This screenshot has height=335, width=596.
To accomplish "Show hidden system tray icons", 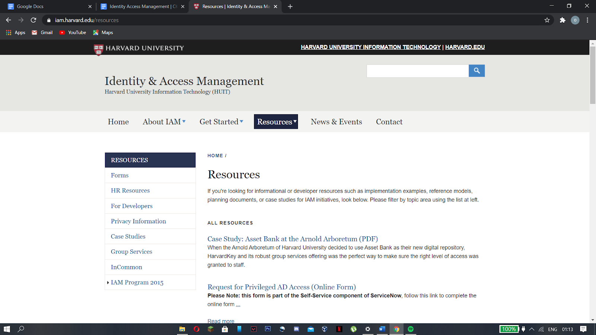I will [532, 329].
